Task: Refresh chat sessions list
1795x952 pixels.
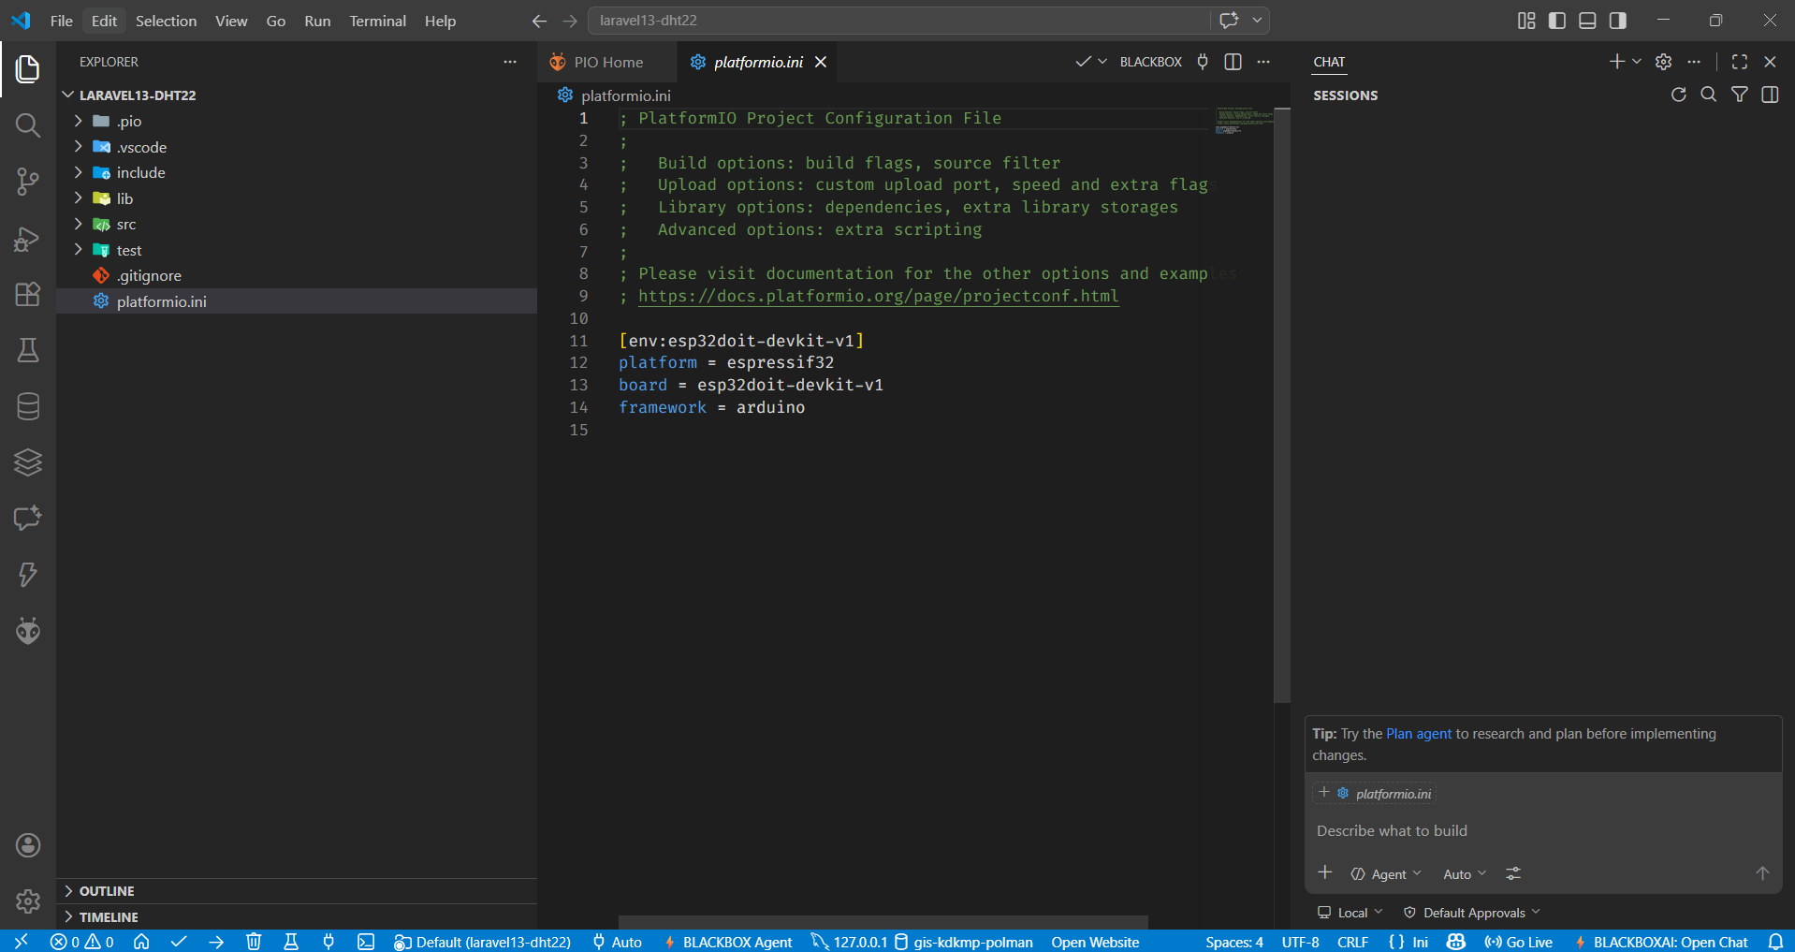Action: 1679,95
